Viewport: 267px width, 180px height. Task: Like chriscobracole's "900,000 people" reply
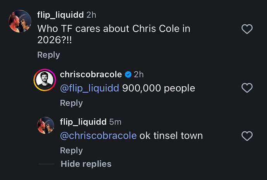247,88
